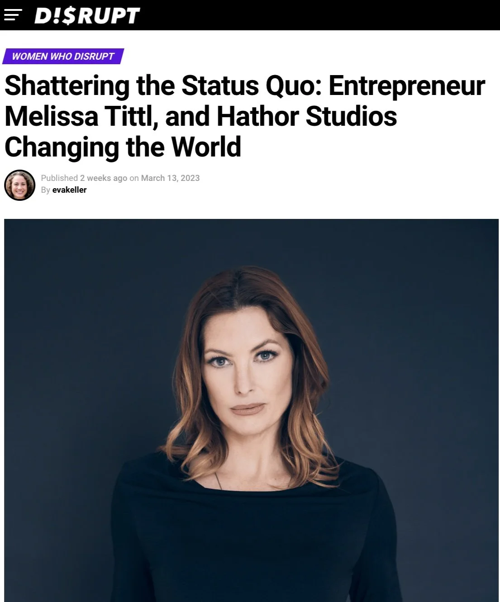The image size is (500, 602).
Task: Click the '2 weeks ago' timestamp
Action: [104, 178]
